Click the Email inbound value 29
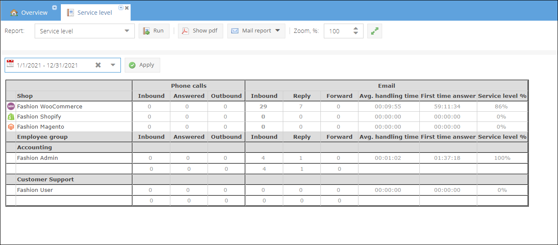The width and height of the screenshot is (558, 245). pyautogui.click(x=263, y=107)
